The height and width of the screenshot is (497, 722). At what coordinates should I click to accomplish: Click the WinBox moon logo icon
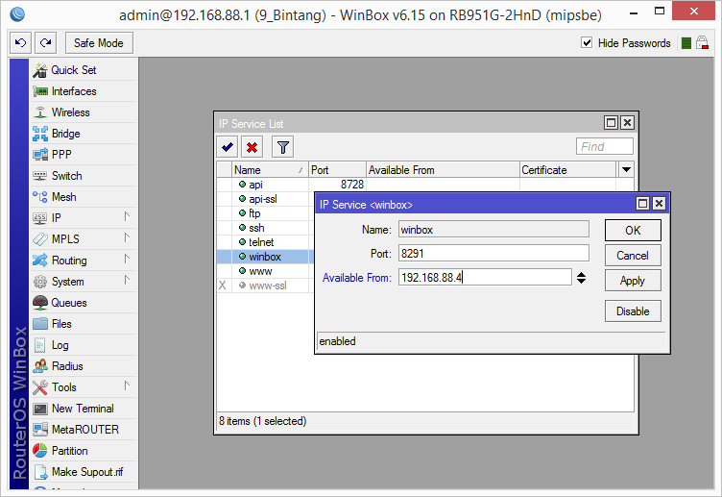(17, 14)
